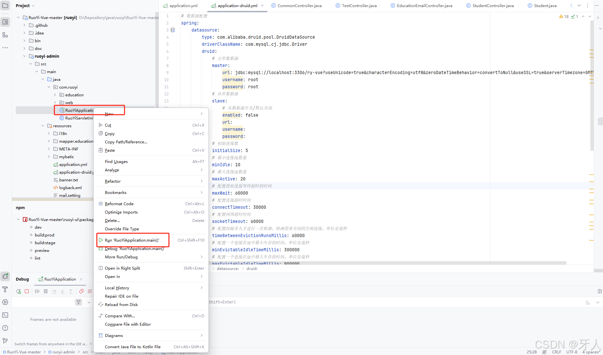This screenshot has height=355, width=603.
Task: Open the Refactor submenu
Action: (x=151, y=181)
